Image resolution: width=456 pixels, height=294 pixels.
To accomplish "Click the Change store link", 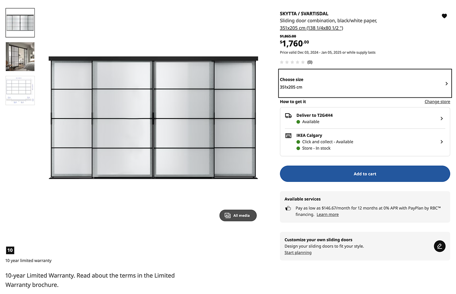I will [437, 102].
